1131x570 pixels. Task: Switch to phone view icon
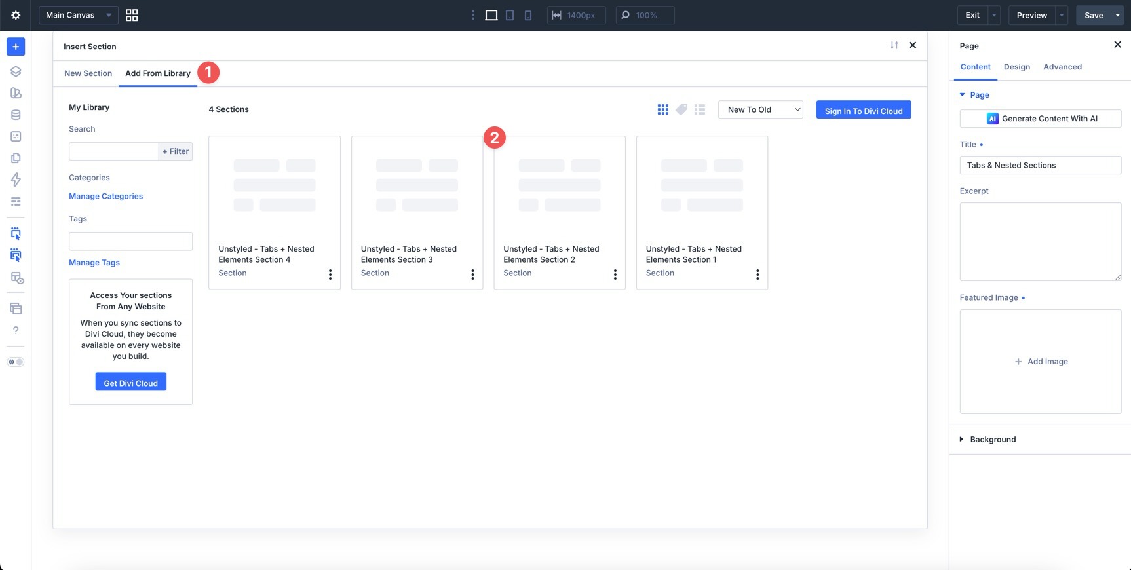click(x=528, y=15)
